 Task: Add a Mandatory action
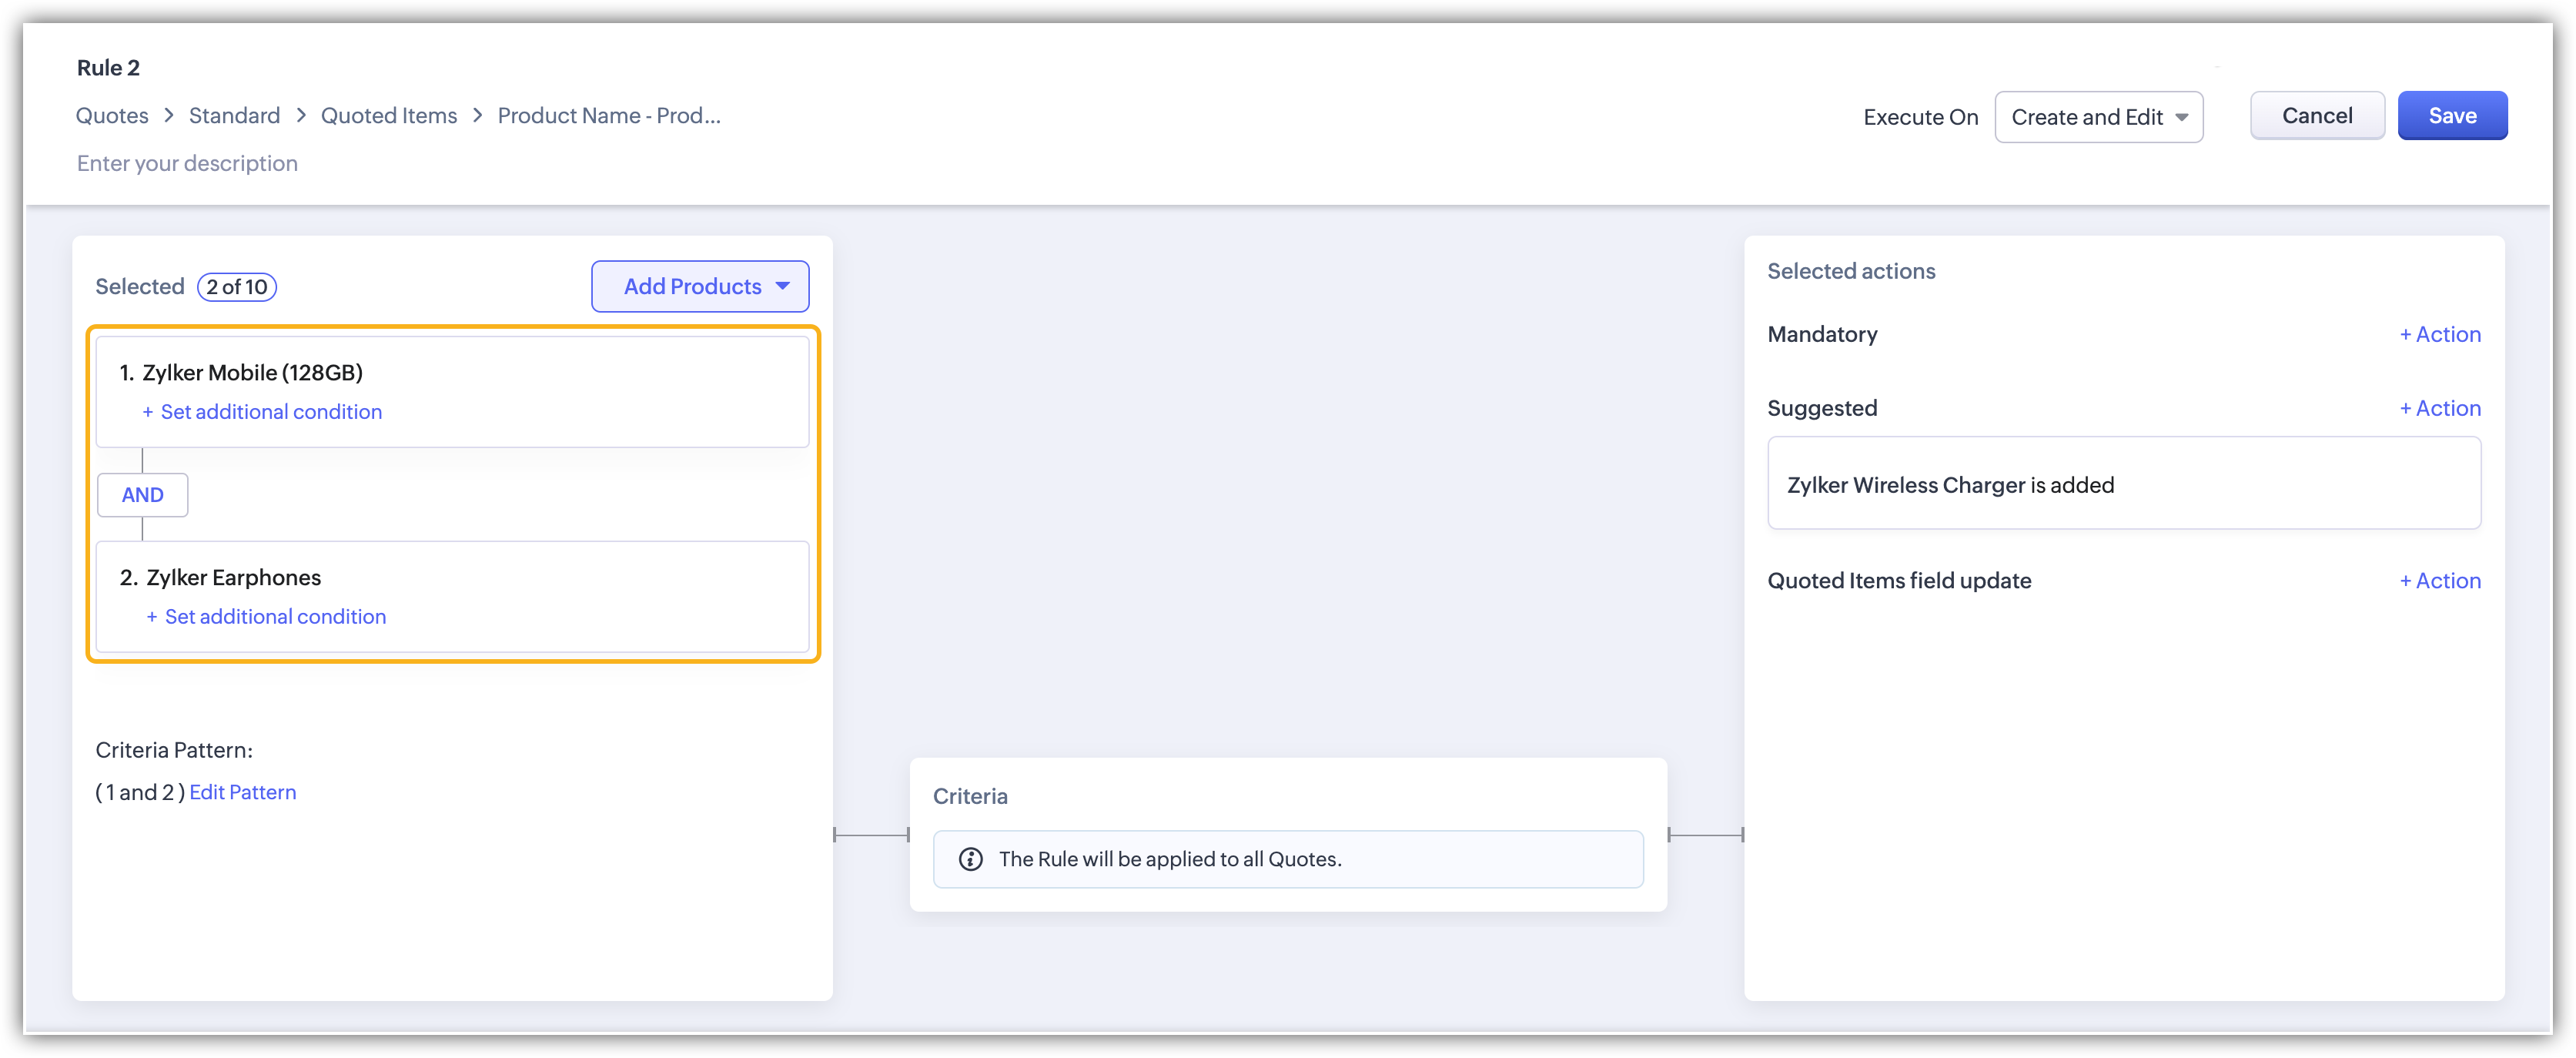tap(2440, 334)
